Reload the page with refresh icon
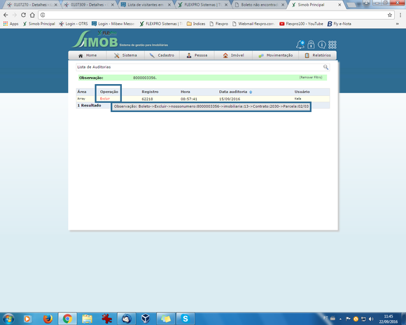This screenshot has width=406, height=325. pyautogui.click(x=23, y=15)
